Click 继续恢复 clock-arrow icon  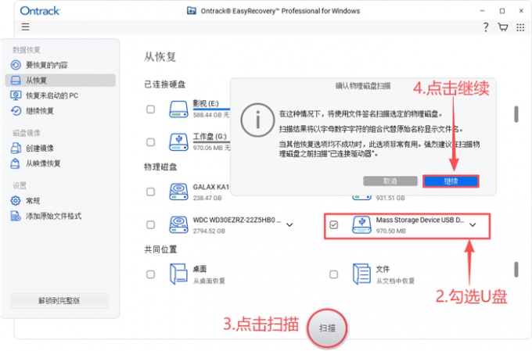pos(16,111)
